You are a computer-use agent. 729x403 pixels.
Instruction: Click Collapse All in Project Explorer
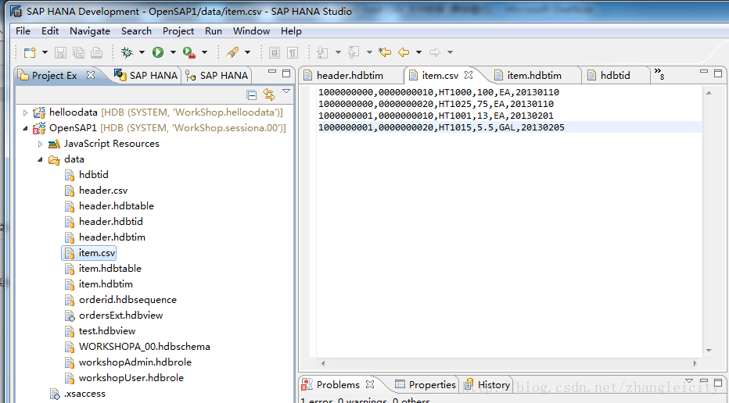[x=252, y=95]
